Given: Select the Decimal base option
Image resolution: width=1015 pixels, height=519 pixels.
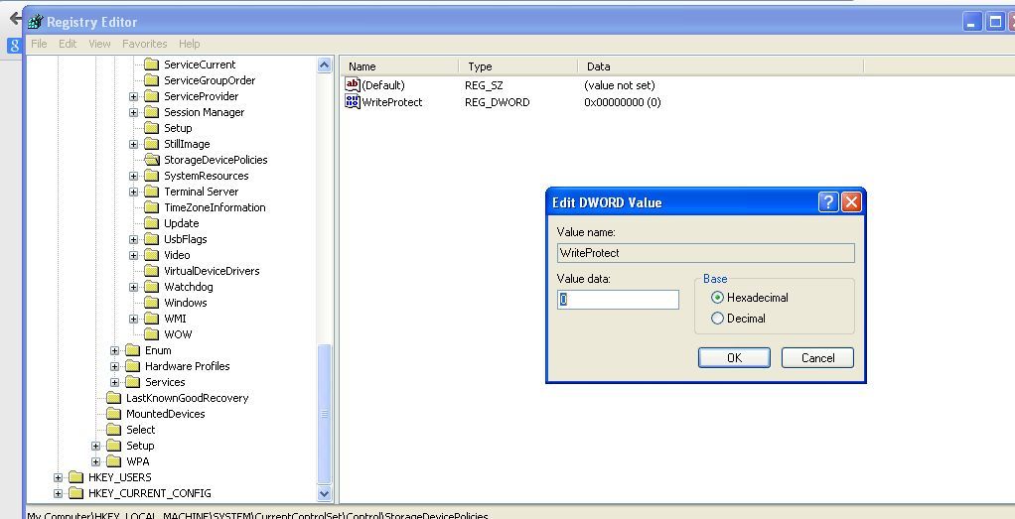Looking at the screenshot, I should click(718, 319).
